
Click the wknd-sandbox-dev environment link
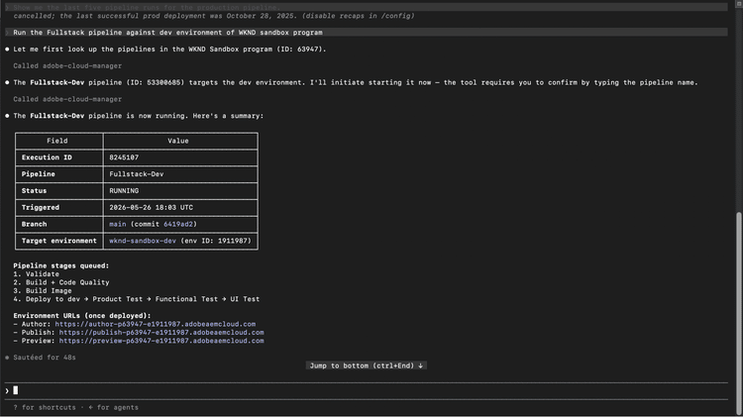pyautogui.click(x=143, y=241)
